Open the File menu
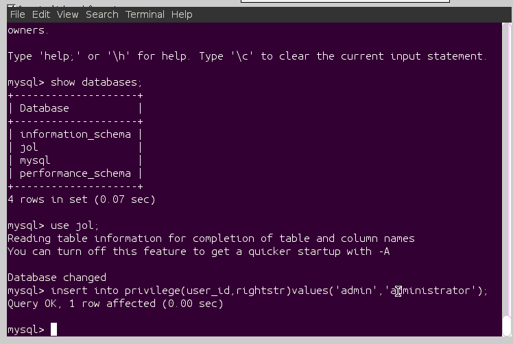 pos(17,14)
